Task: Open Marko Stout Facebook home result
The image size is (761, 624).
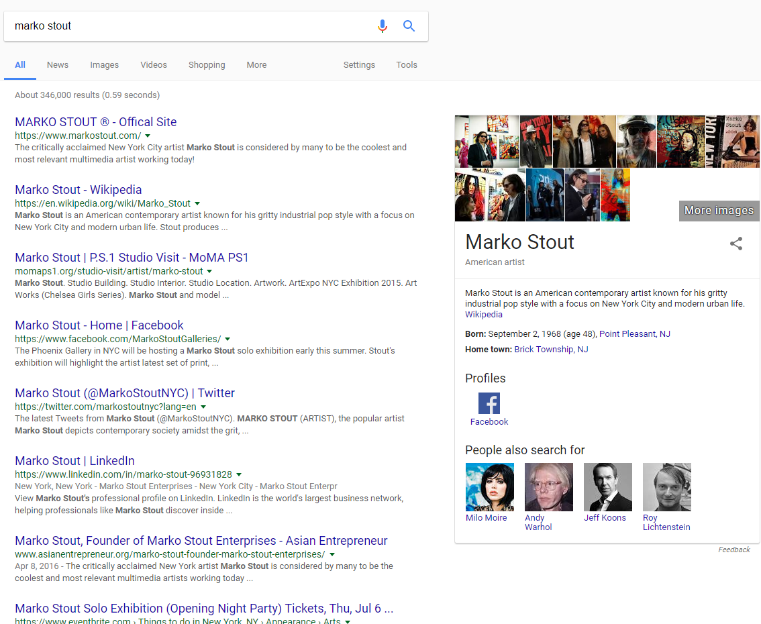Action: pyautogui.click(x=99, y=325)
